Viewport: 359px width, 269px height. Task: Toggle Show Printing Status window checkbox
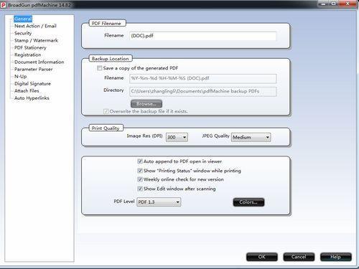[x=140, y=171]
